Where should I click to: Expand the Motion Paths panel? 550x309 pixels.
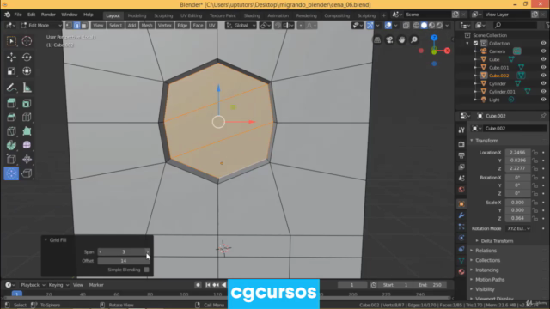[x=490, y=280]
